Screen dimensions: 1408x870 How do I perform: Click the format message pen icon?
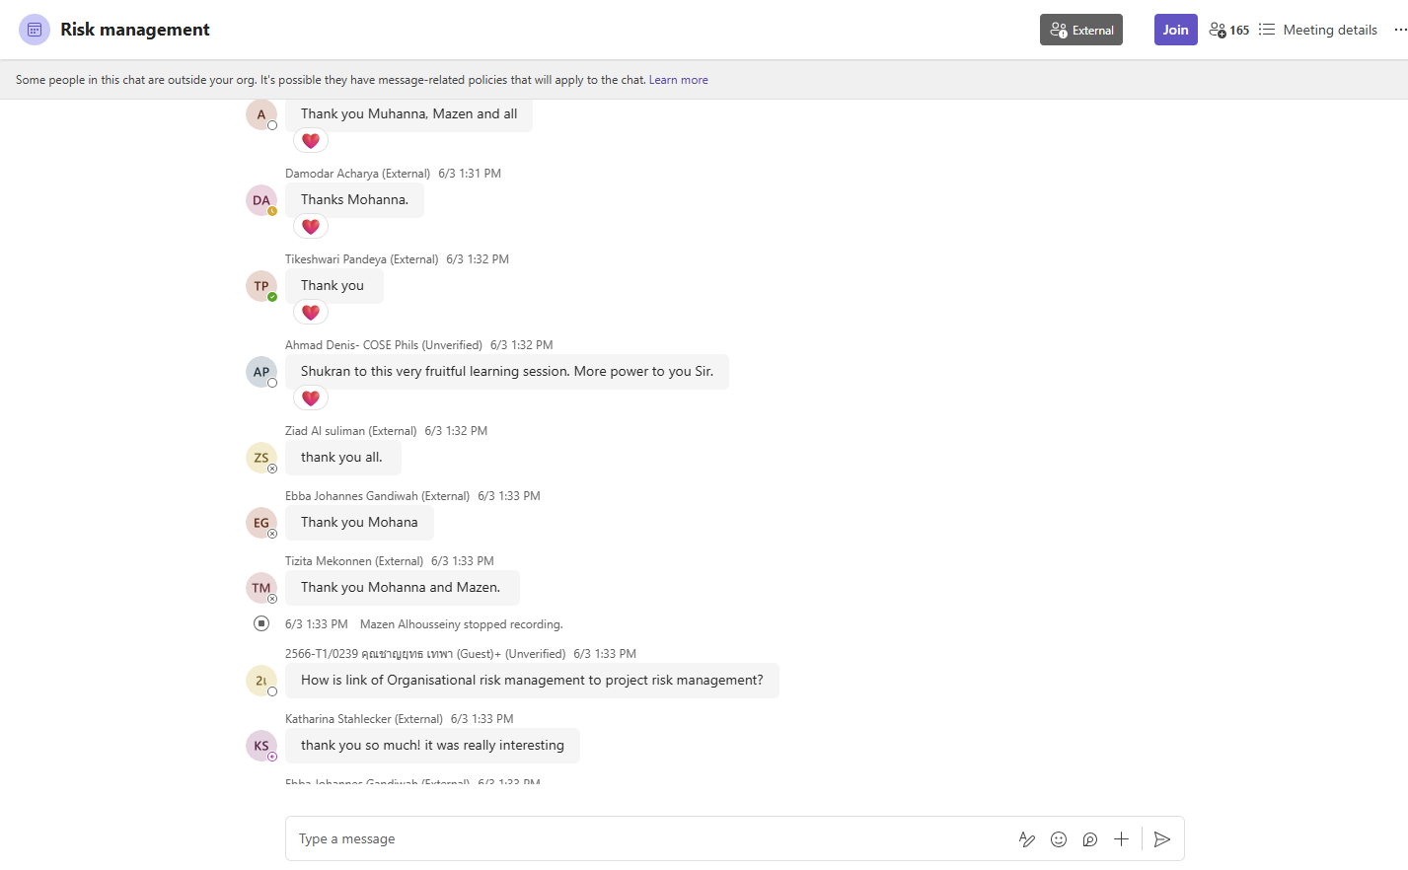point(1027,839)
